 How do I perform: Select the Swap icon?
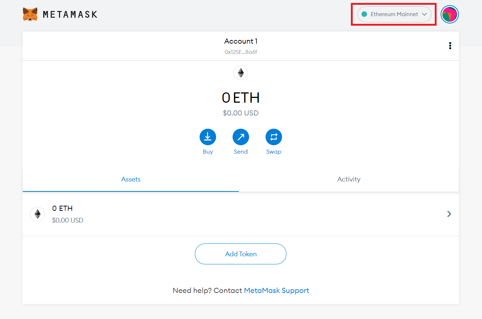point(274,136)
